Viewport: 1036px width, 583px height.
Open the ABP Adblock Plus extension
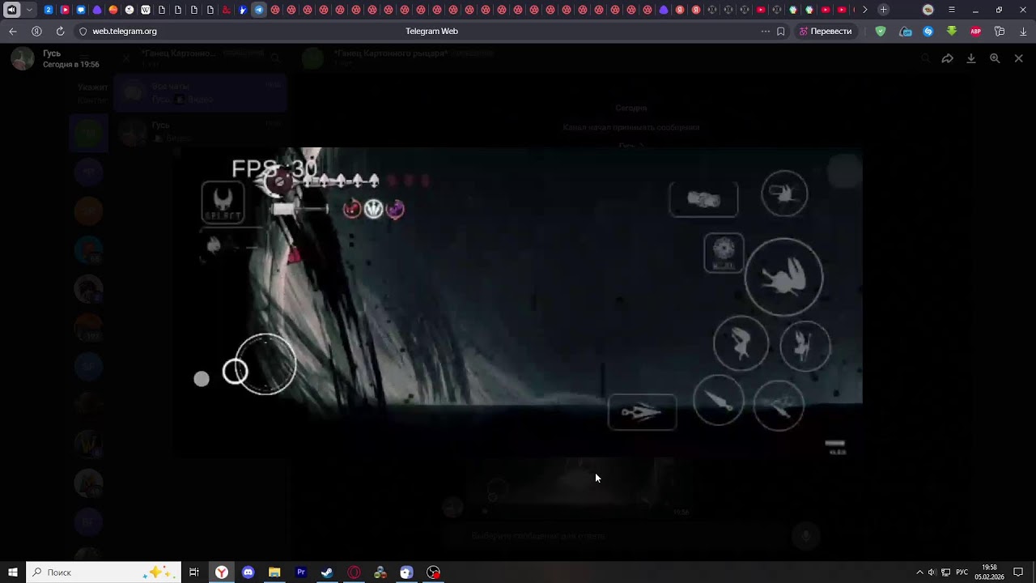(976, 32)
